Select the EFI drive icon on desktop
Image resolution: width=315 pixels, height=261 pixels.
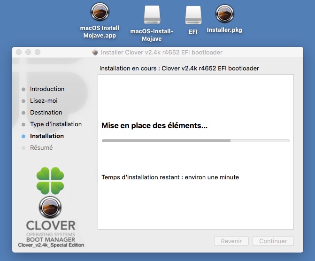pyautogui.click(x=193, y=15)
